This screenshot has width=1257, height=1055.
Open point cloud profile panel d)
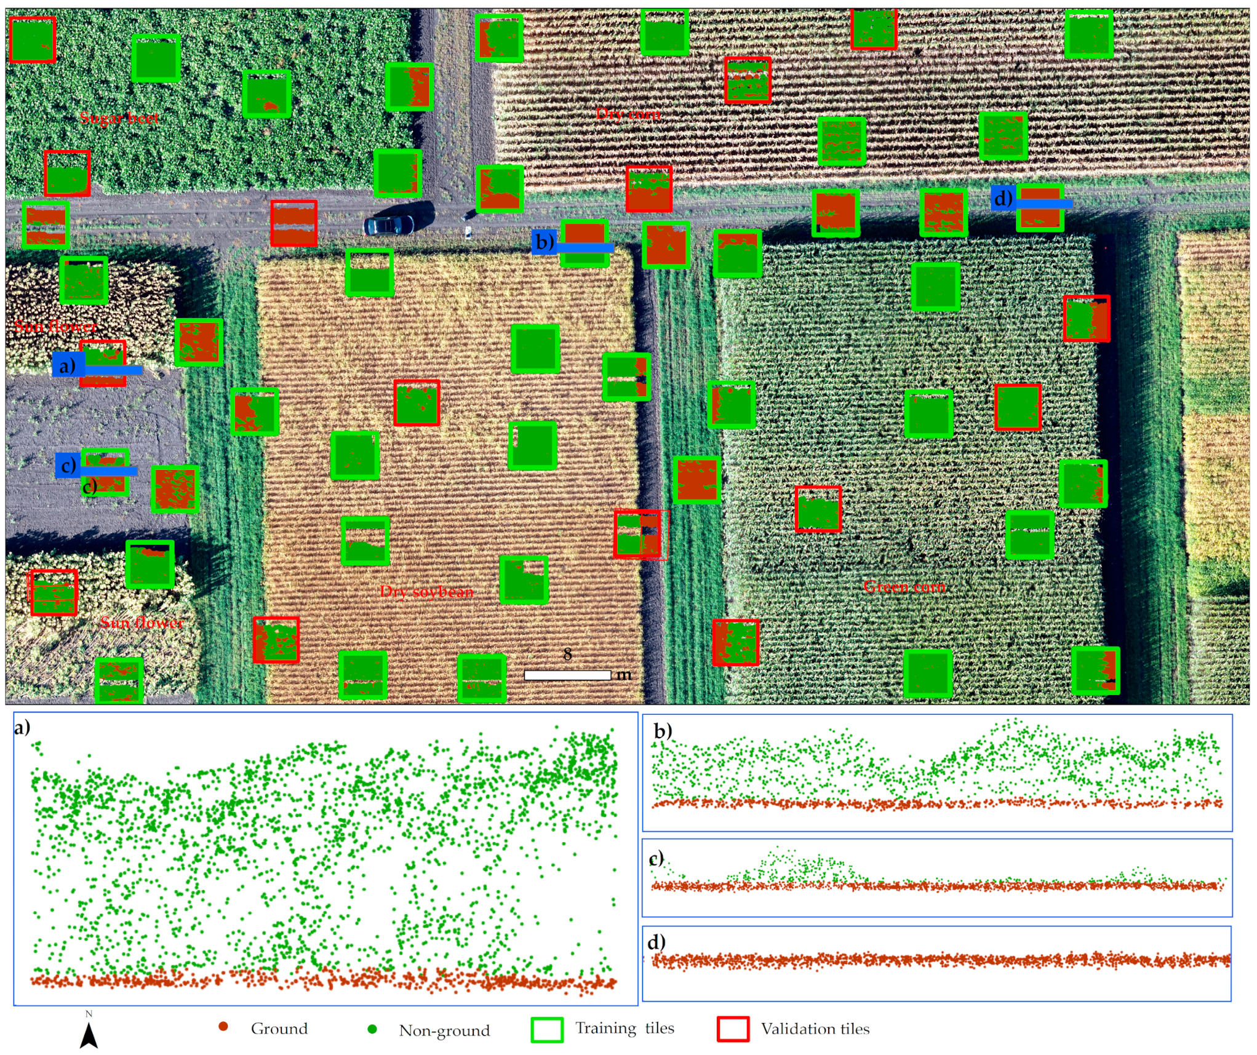click(936, 964)
